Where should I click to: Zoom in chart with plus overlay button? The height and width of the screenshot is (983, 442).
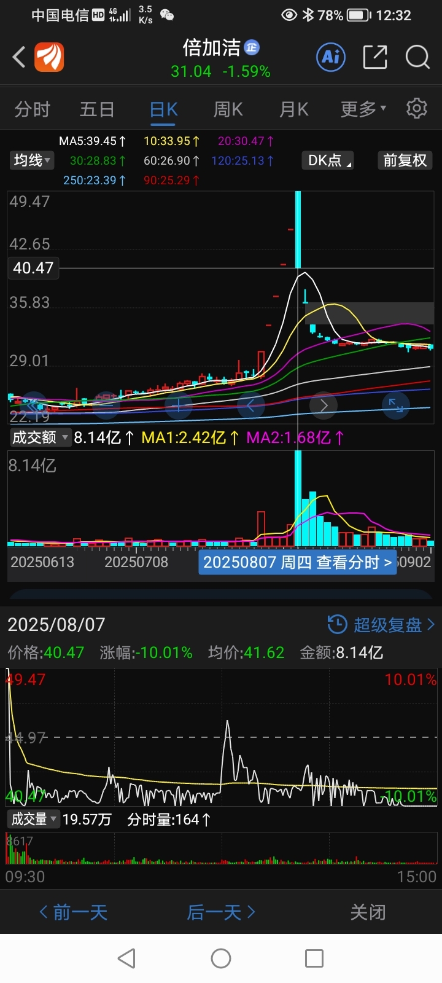179,405
